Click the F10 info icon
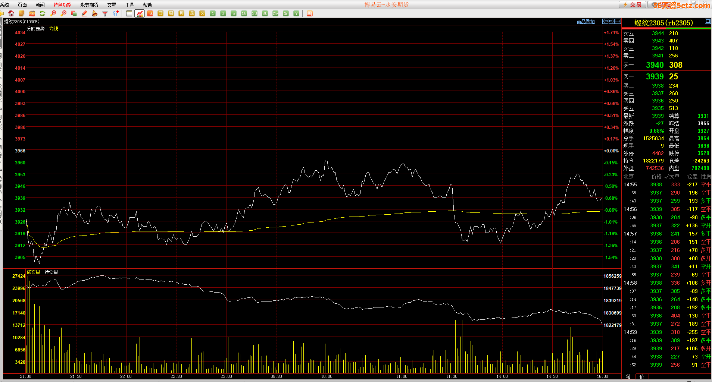 (x=32, y=13)
